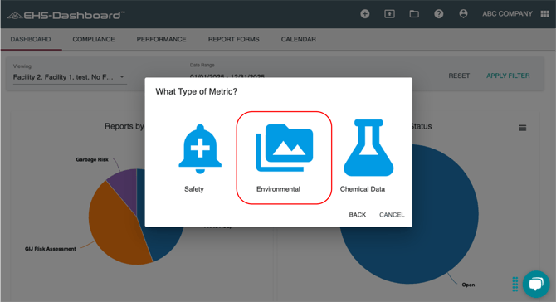Open the REPORT FORMS tab

point(234,39)
